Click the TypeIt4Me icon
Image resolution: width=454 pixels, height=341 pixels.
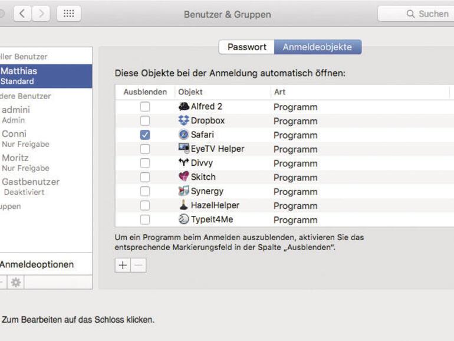click(183, 219)
